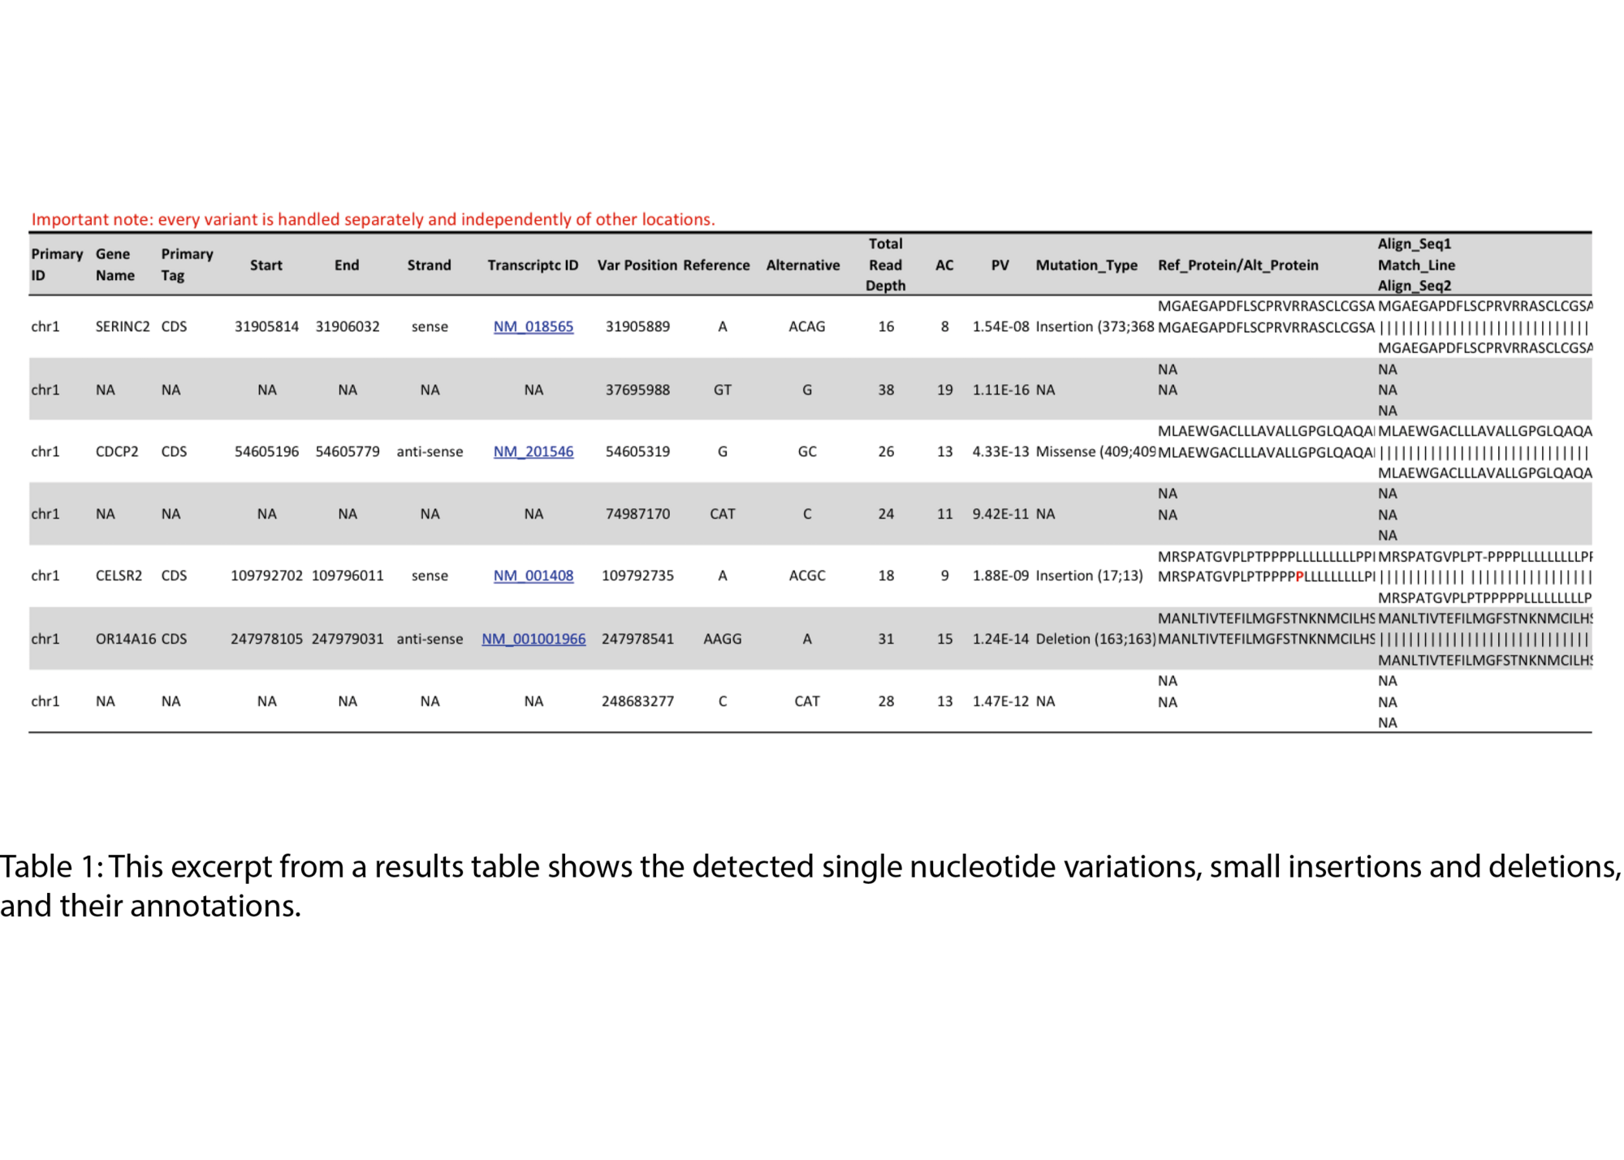Open the NM_001408 transcript link
The width and height of the screenshot is (1624, 1160).
tap(533, 576)
